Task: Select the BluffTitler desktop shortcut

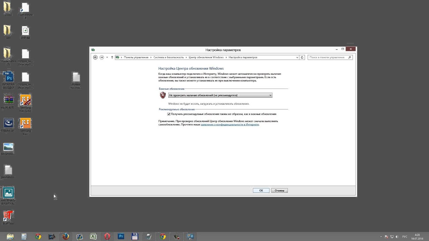Action: (x=8, y=218)
